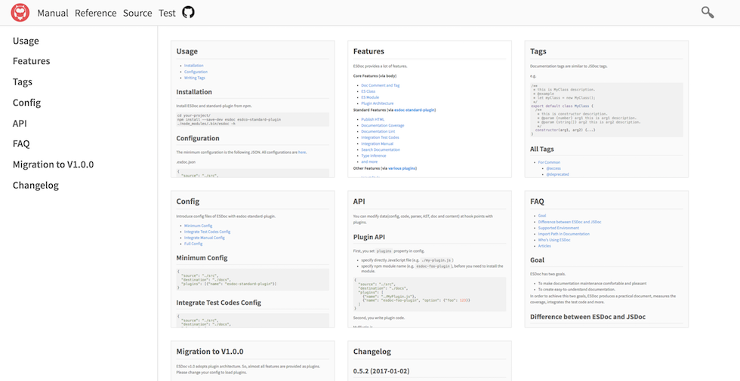Follow the 'various plugins' link
This screenshot has height=381, width=740.
(402, 168)
